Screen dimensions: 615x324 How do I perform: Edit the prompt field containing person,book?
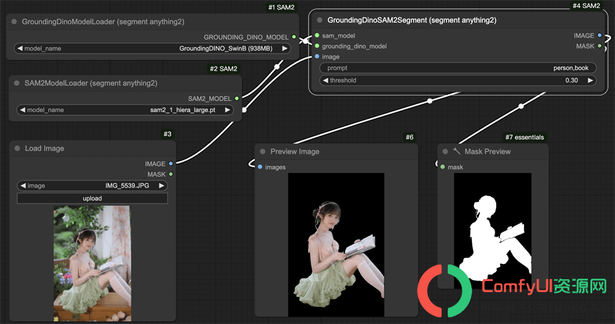coord(458,68)
